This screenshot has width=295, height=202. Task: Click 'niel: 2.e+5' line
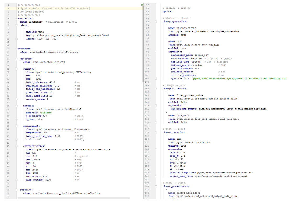(34, 139)
